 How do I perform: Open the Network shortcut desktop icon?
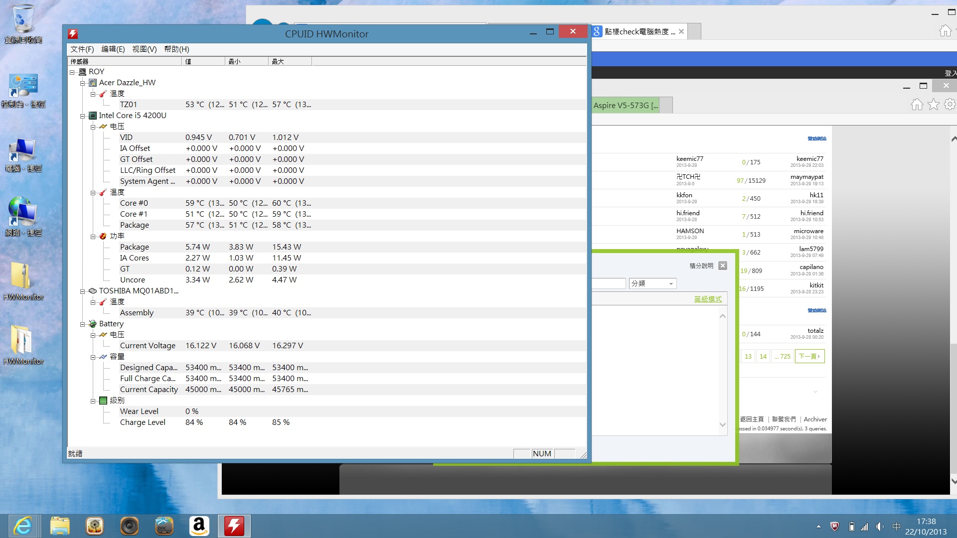(23, 217)
